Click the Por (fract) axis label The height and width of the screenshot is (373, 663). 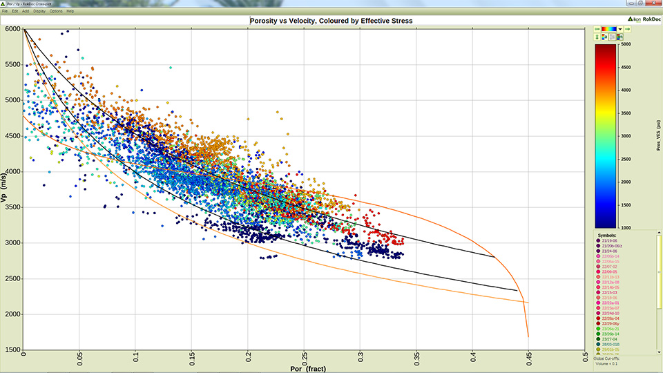tap(308, 369)
